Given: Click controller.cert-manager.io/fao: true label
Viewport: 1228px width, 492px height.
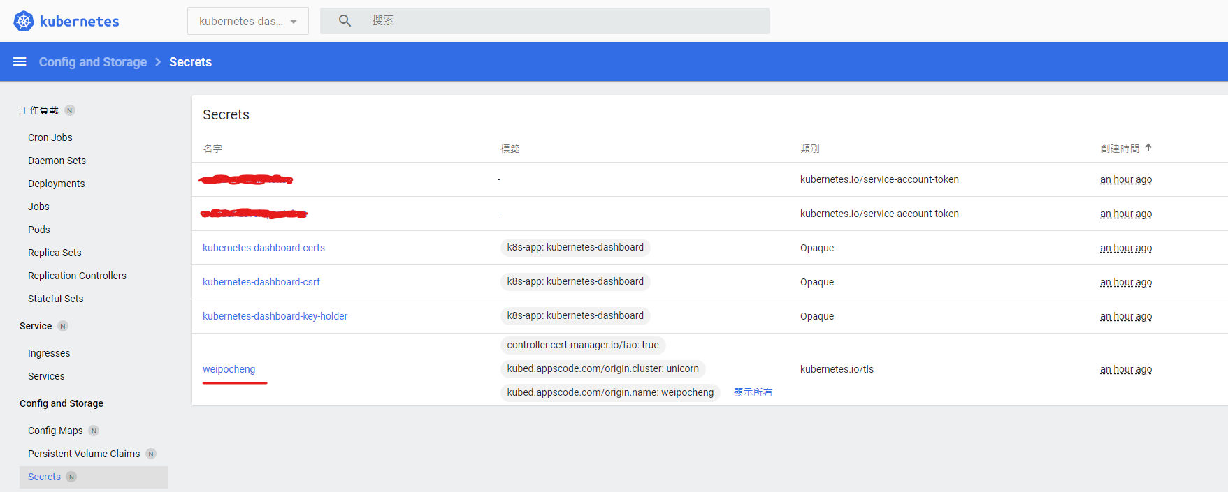Looking at the screenshot, I should 583,345.
